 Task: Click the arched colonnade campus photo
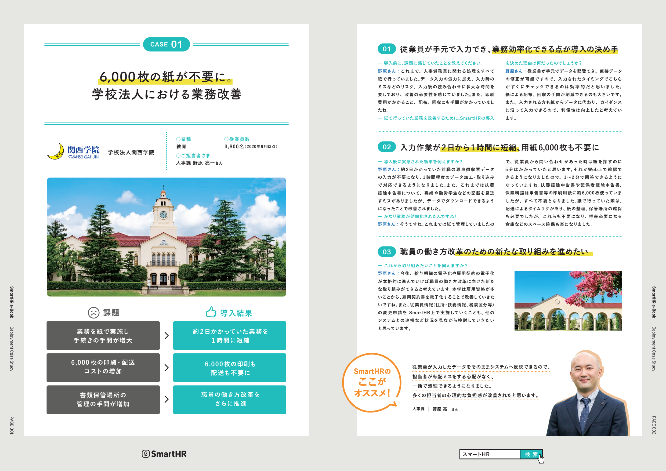coord(568,300)
